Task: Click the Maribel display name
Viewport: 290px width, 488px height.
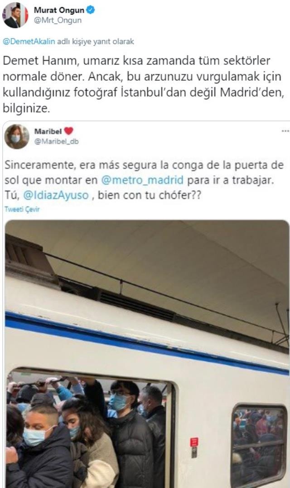Action: point(48,132)
